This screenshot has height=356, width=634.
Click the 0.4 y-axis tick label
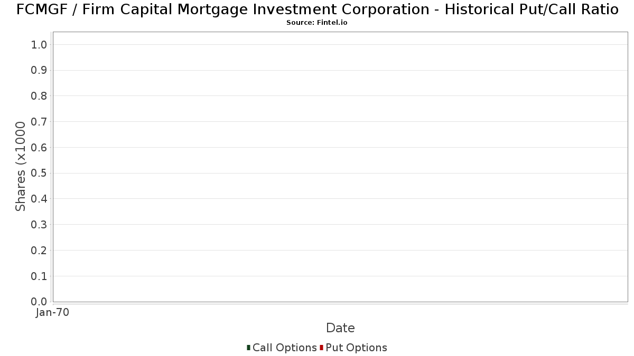point(39,199)
